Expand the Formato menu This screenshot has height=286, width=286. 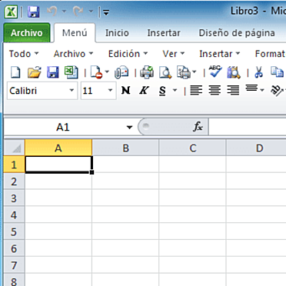pos(270,54)
